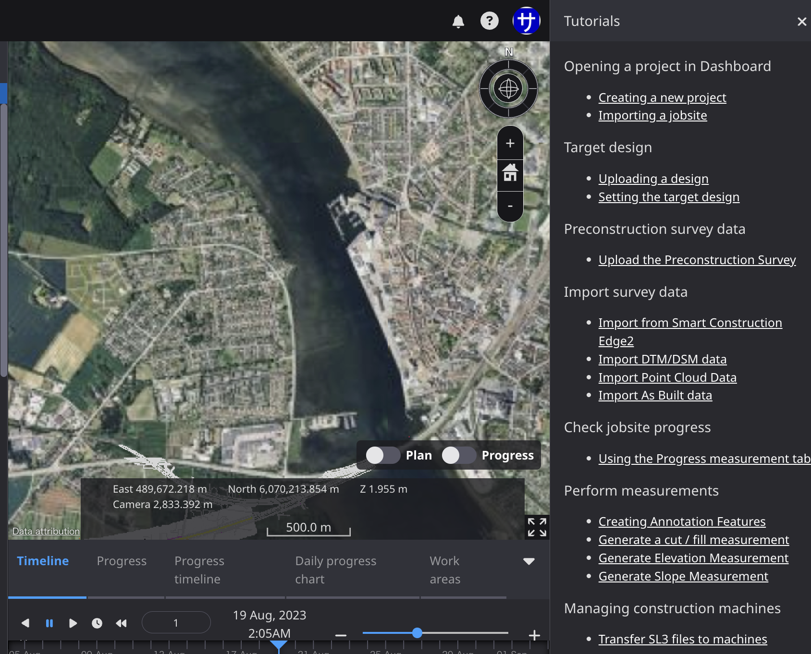
Task: Enable the Progress toggle
Action: (x=458, y=455)
